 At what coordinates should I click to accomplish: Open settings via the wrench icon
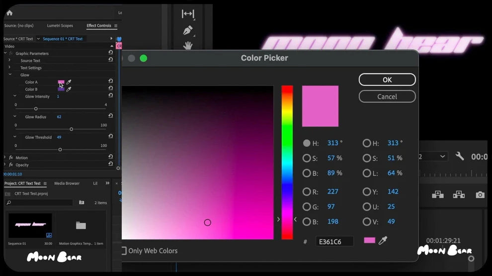pos(460,157)
